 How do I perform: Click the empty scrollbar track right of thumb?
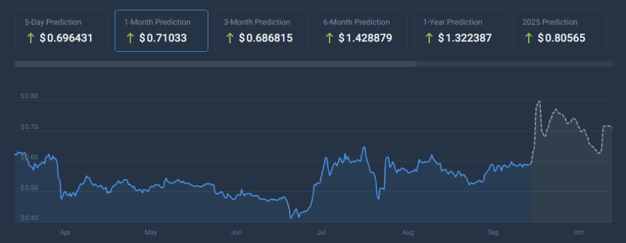point(514,64)
